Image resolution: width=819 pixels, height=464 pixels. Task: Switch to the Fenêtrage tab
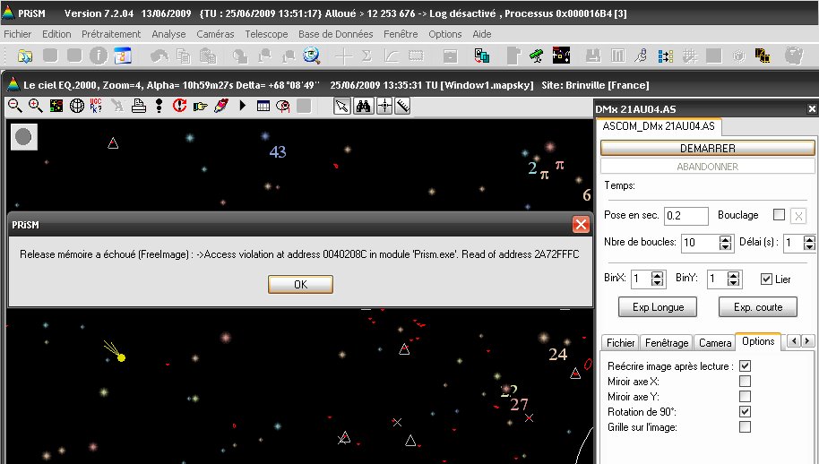667,342
